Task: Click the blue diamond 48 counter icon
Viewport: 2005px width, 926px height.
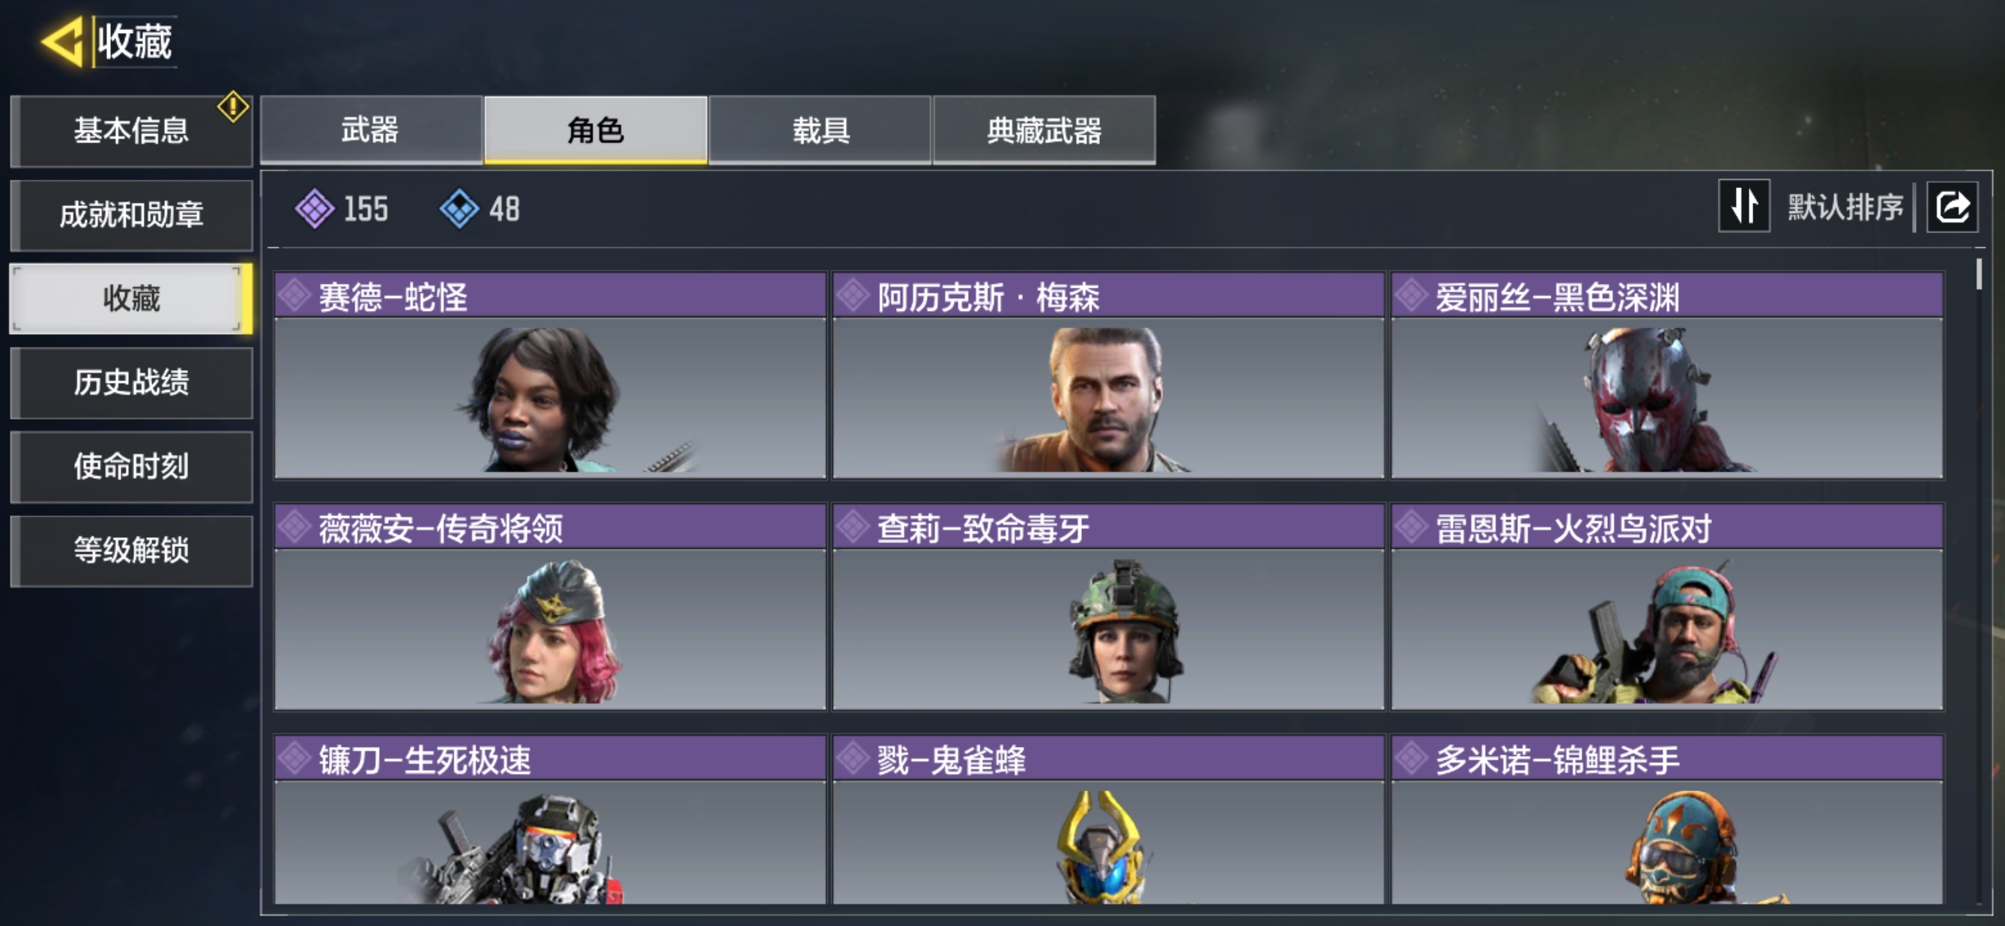Action: pyautogui.click(x=459, y=208)
